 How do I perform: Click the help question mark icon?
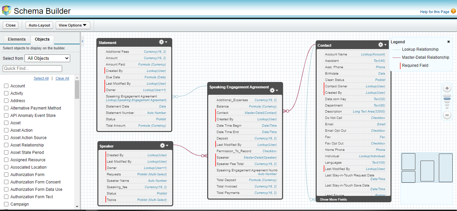453,11
